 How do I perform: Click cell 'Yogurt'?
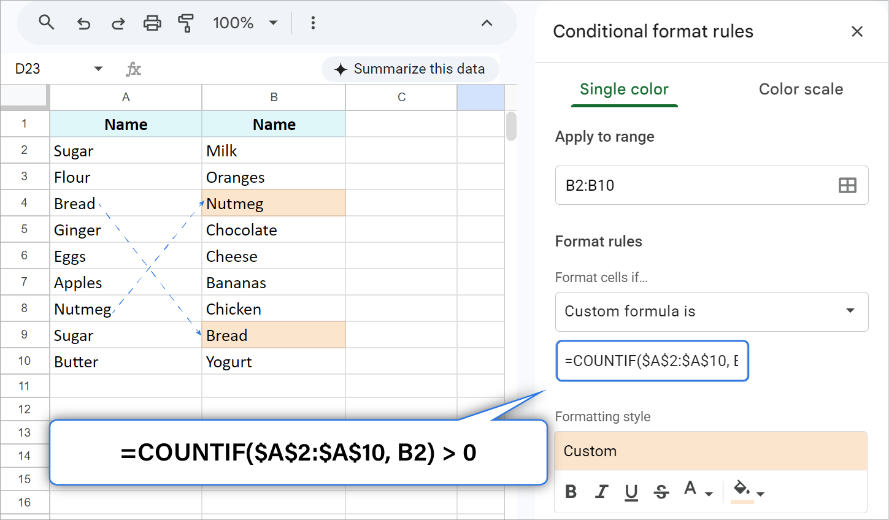274,361
